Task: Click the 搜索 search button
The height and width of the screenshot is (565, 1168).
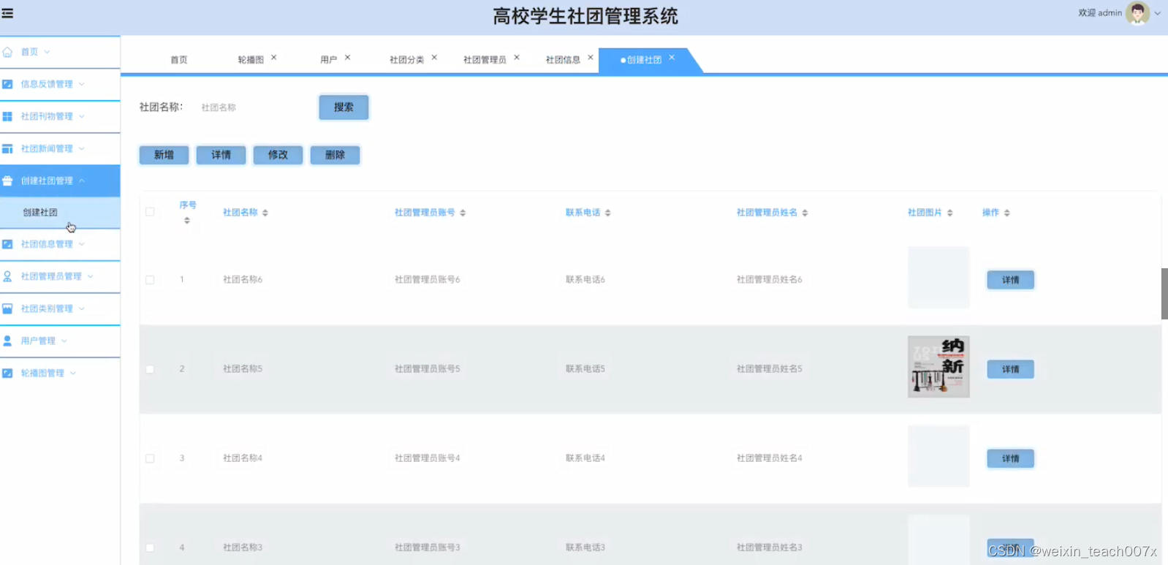Action: pyautogui.click(x=344, y=107)
